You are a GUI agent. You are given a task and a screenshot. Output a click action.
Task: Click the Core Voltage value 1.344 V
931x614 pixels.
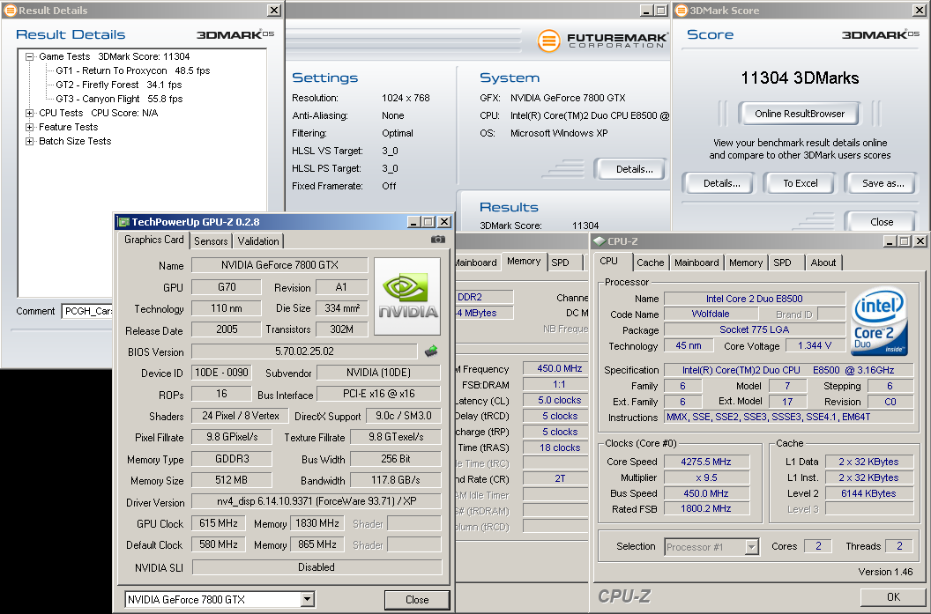pyautogui.click(x=814, y=345)
